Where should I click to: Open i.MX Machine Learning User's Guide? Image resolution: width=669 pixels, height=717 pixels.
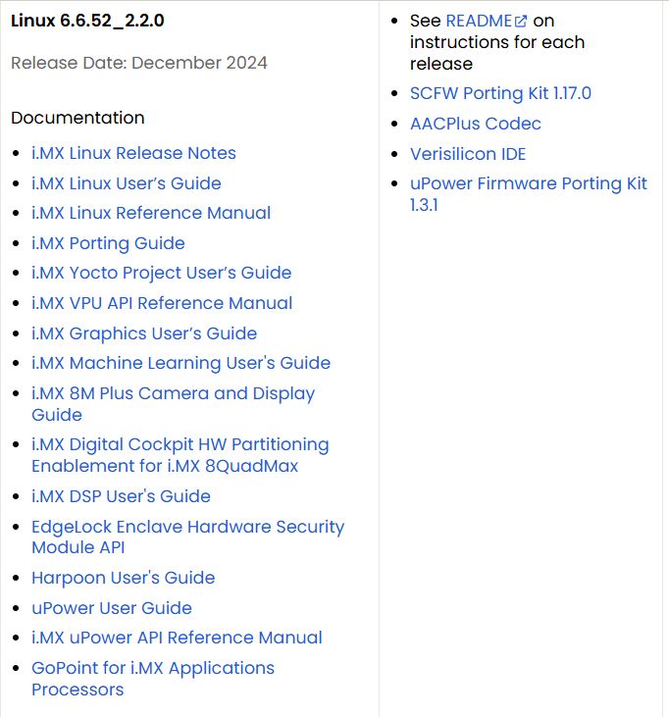coord(180,363)
